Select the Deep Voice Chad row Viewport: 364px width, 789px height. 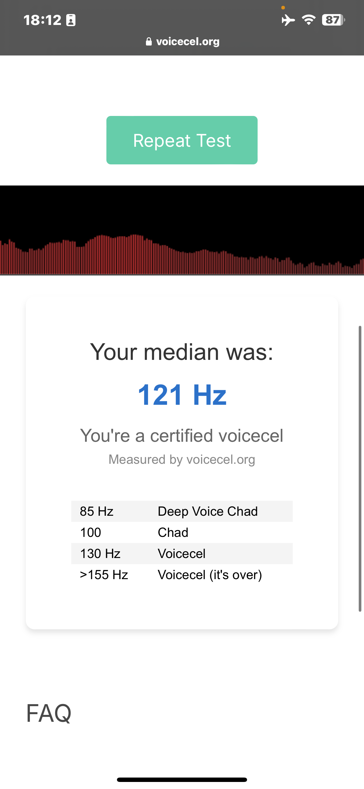click(x=182, y=511)
